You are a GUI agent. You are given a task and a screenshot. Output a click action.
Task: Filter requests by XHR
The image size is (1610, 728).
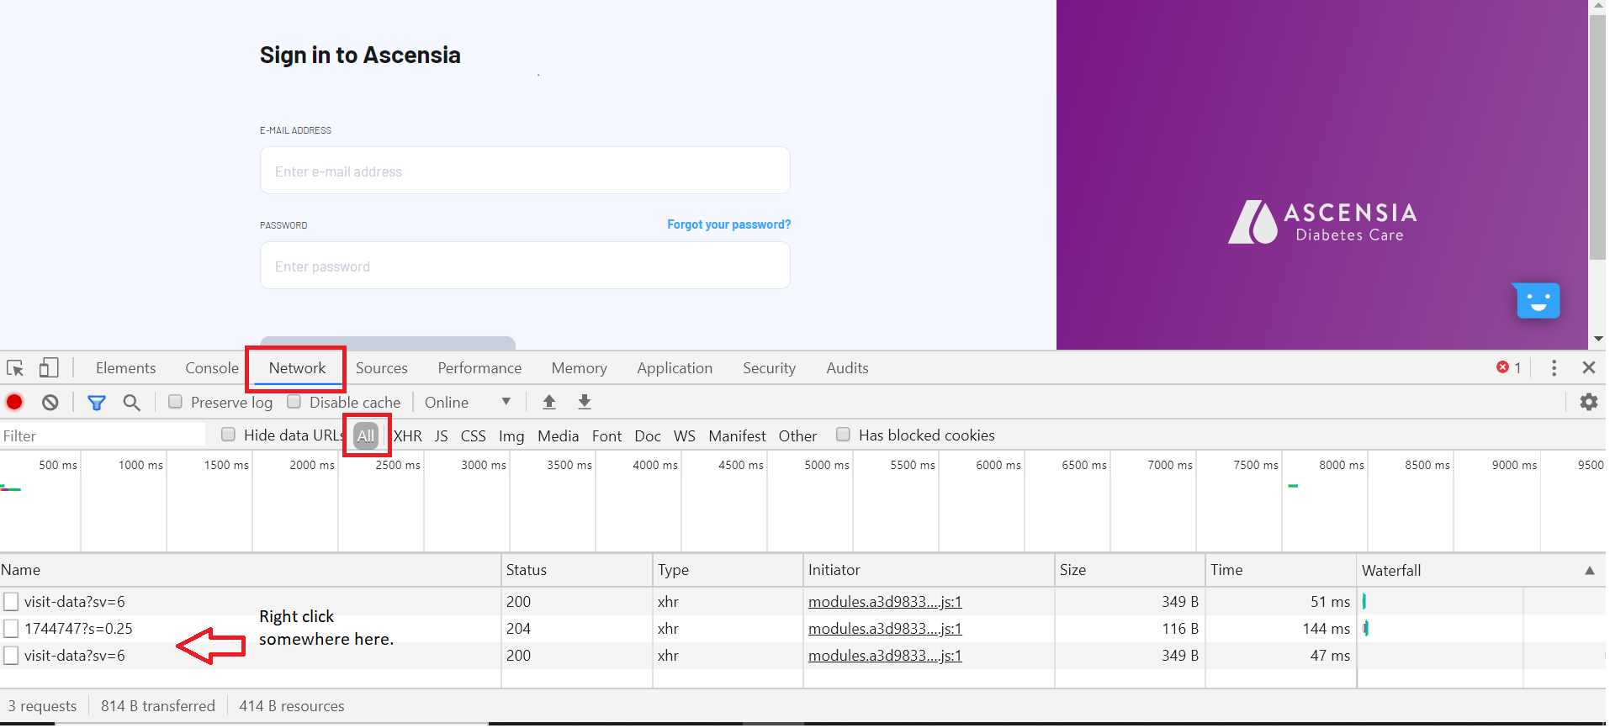click(408, 436)
